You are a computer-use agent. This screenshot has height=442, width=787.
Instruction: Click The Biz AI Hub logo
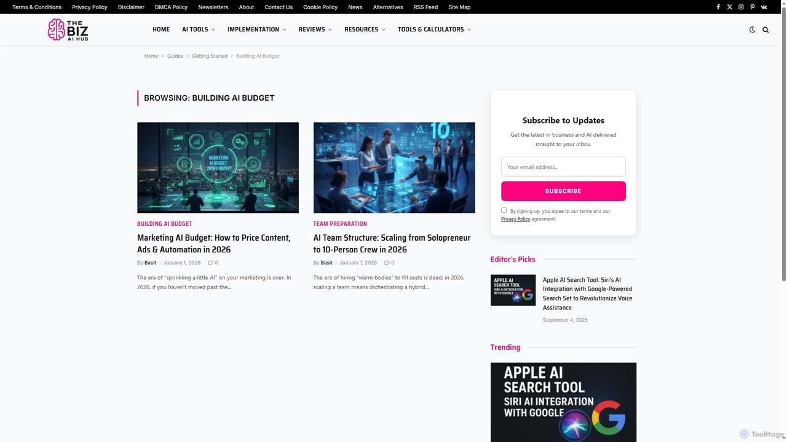68,29
